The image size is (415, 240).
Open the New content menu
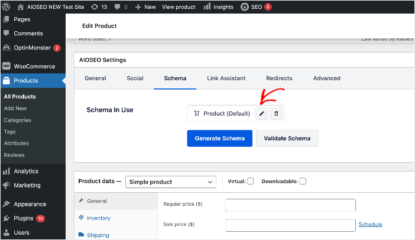[x=145, y=7]
